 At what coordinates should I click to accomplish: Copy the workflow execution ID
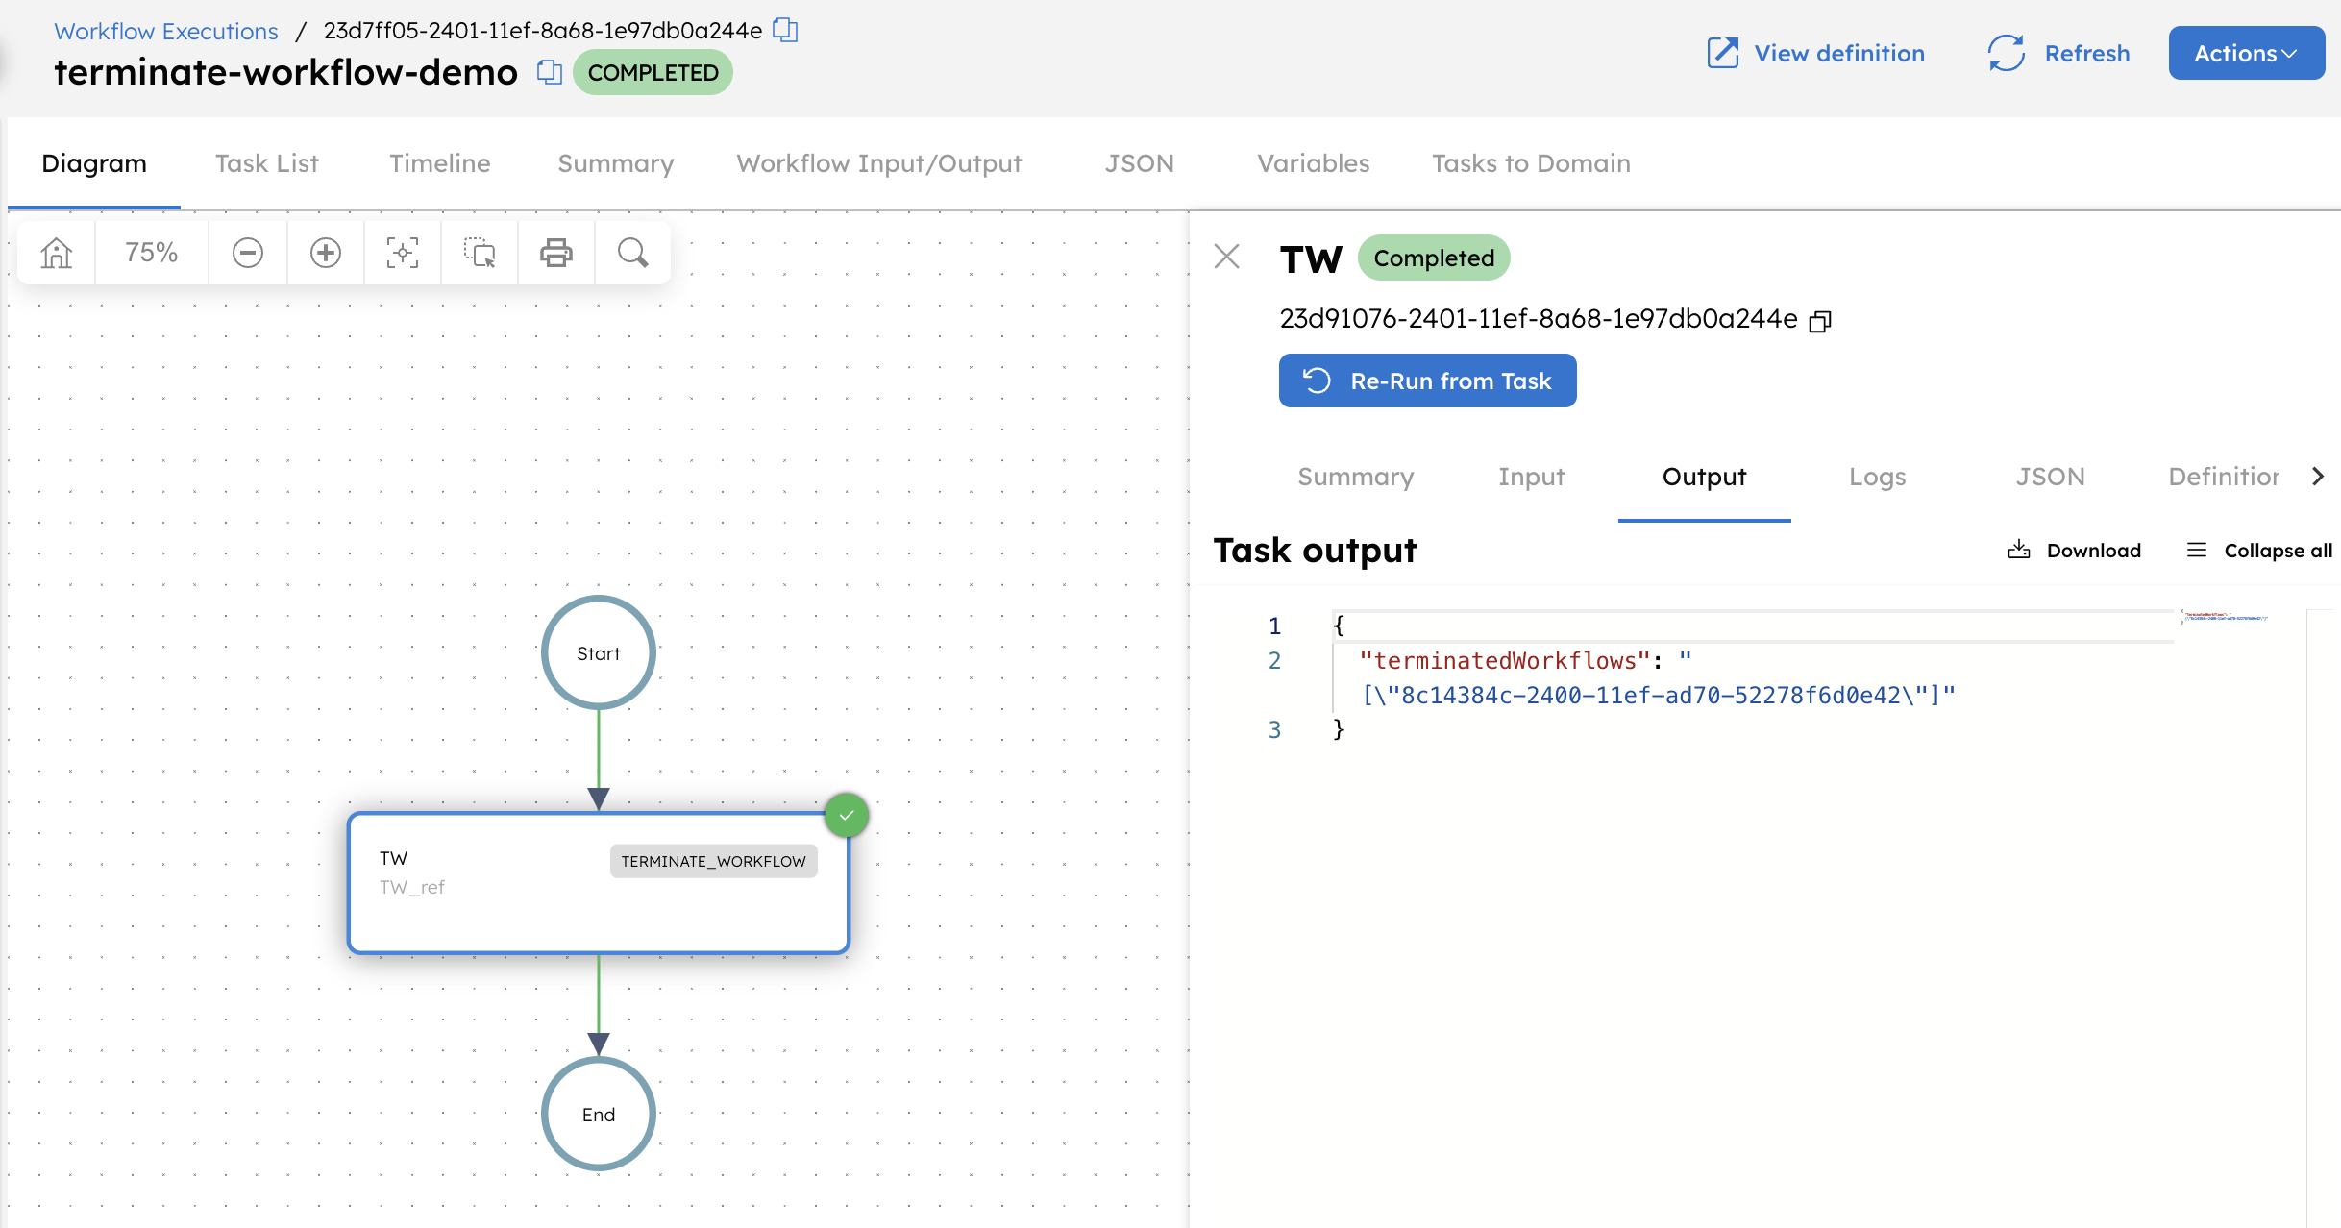tap(786, 30)
